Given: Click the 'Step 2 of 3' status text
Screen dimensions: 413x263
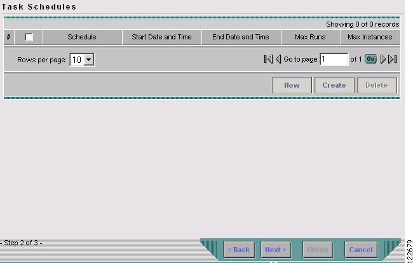Looking at the screenshot, I should point(21,243).
